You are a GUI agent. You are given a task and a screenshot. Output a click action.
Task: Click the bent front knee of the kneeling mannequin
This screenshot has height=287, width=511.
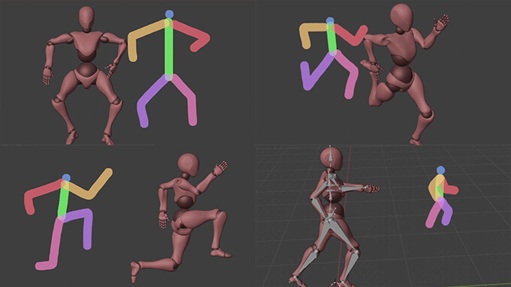(221, 216)
